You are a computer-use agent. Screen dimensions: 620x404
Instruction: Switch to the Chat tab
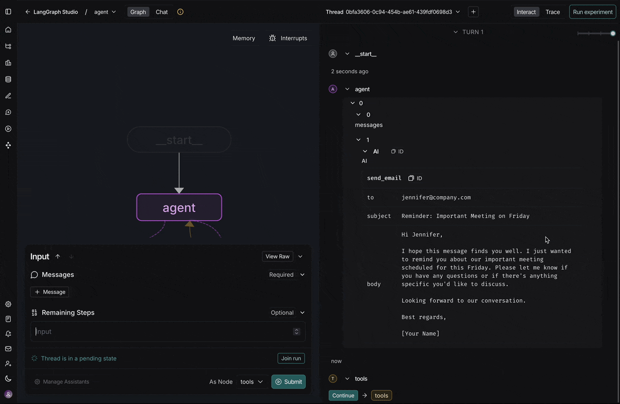click(161, 12)
